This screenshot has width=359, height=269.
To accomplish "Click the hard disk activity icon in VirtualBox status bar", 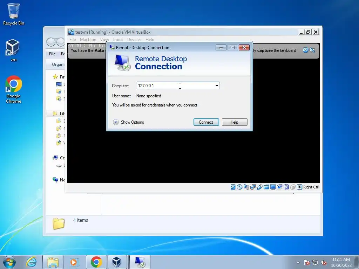I will point(233,187).
